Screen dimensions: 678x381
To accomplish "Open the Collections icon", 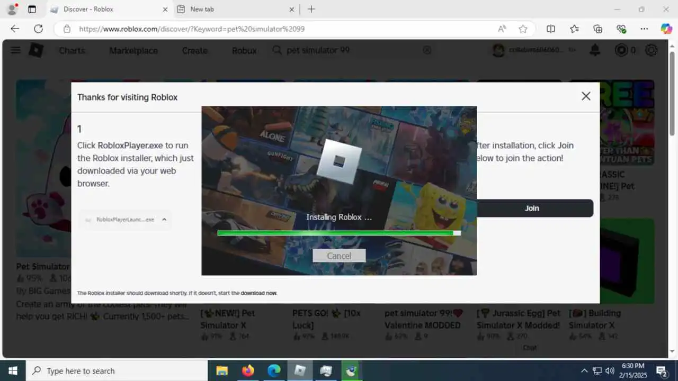I will pyautogui.click(x=597, y=29).
